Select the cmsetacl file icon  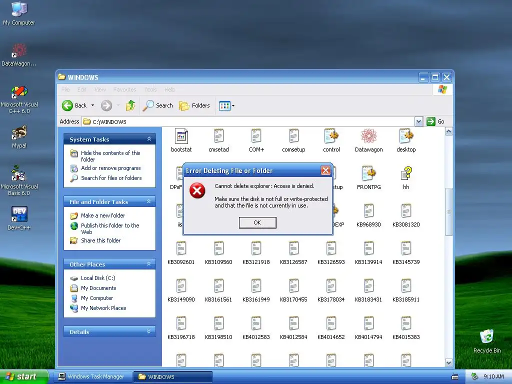click(x=219, y=140)
